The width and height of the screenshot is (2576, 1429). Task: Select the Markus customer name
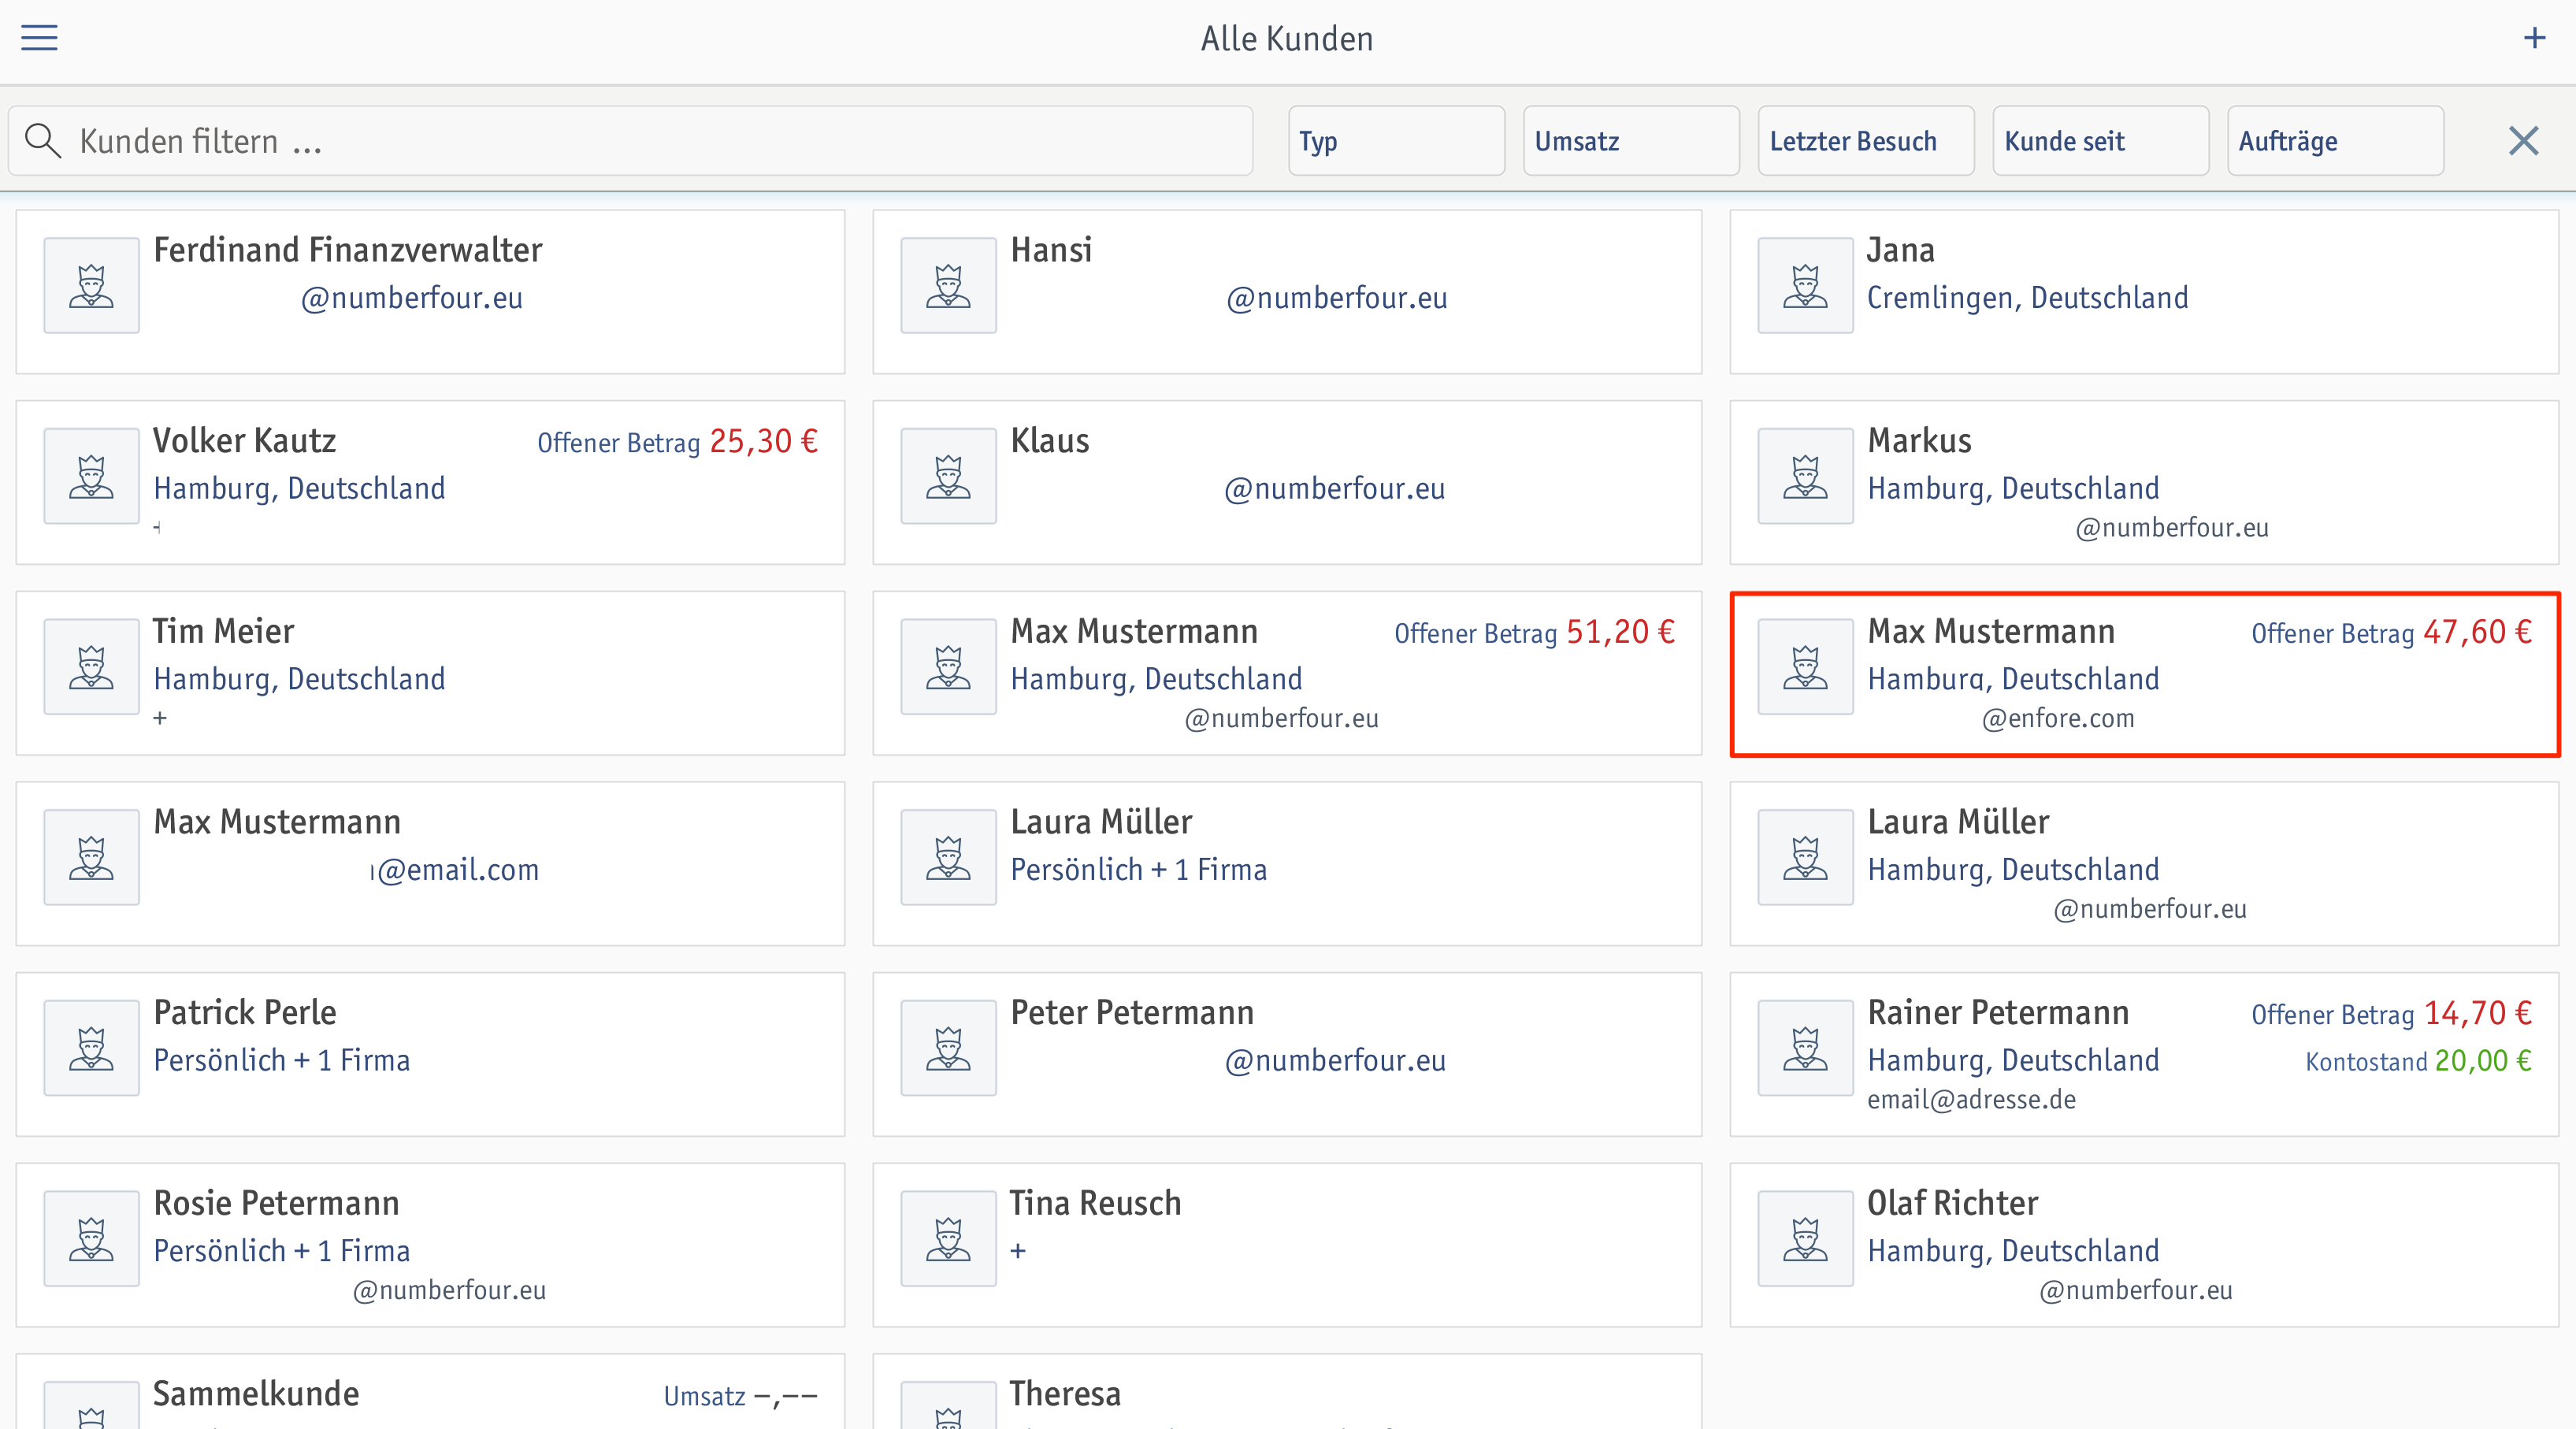[x=1919, y=440]
